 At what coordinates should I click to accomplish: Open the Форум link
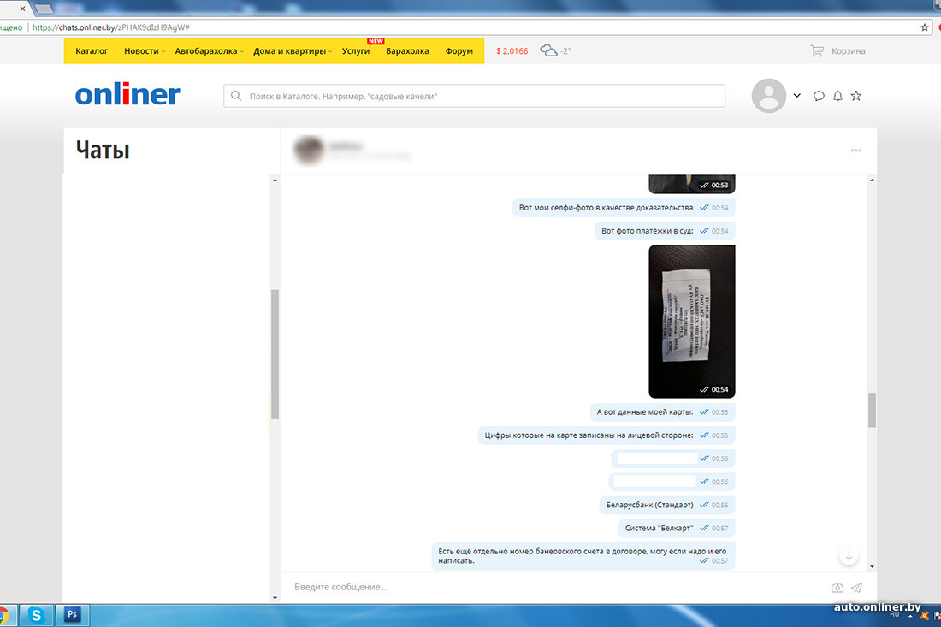[459, 51]
